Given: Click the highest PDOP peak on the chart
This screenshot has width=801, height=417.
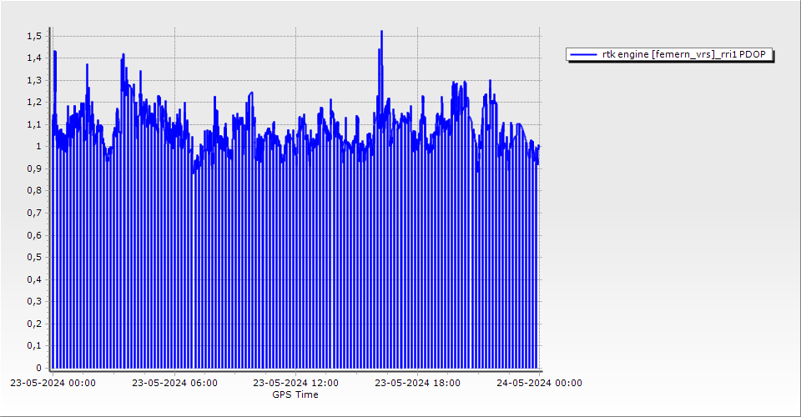Looking at the screenshot, I should click(381, 33).
